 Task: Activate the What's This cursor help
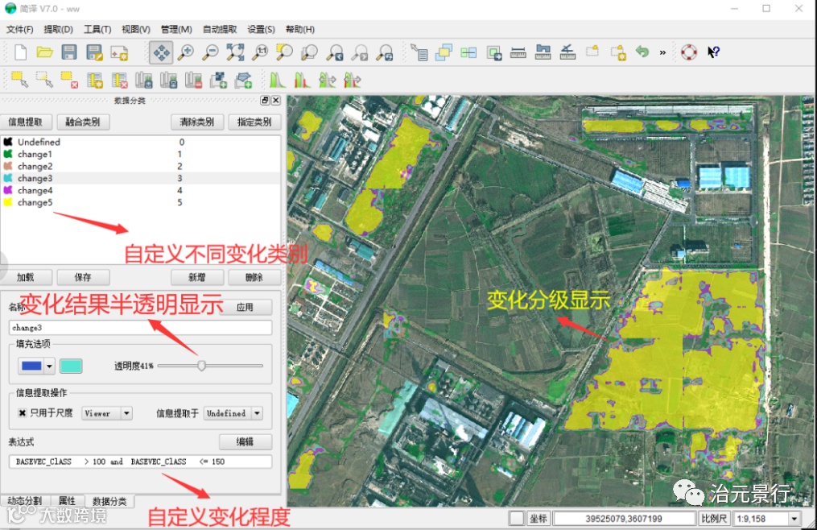(x=713, y=52)
